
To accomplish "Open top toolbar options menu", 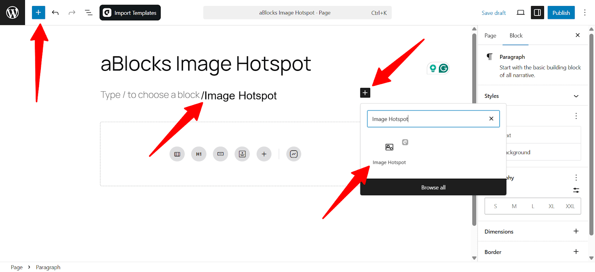I will (x=585, y=13).
